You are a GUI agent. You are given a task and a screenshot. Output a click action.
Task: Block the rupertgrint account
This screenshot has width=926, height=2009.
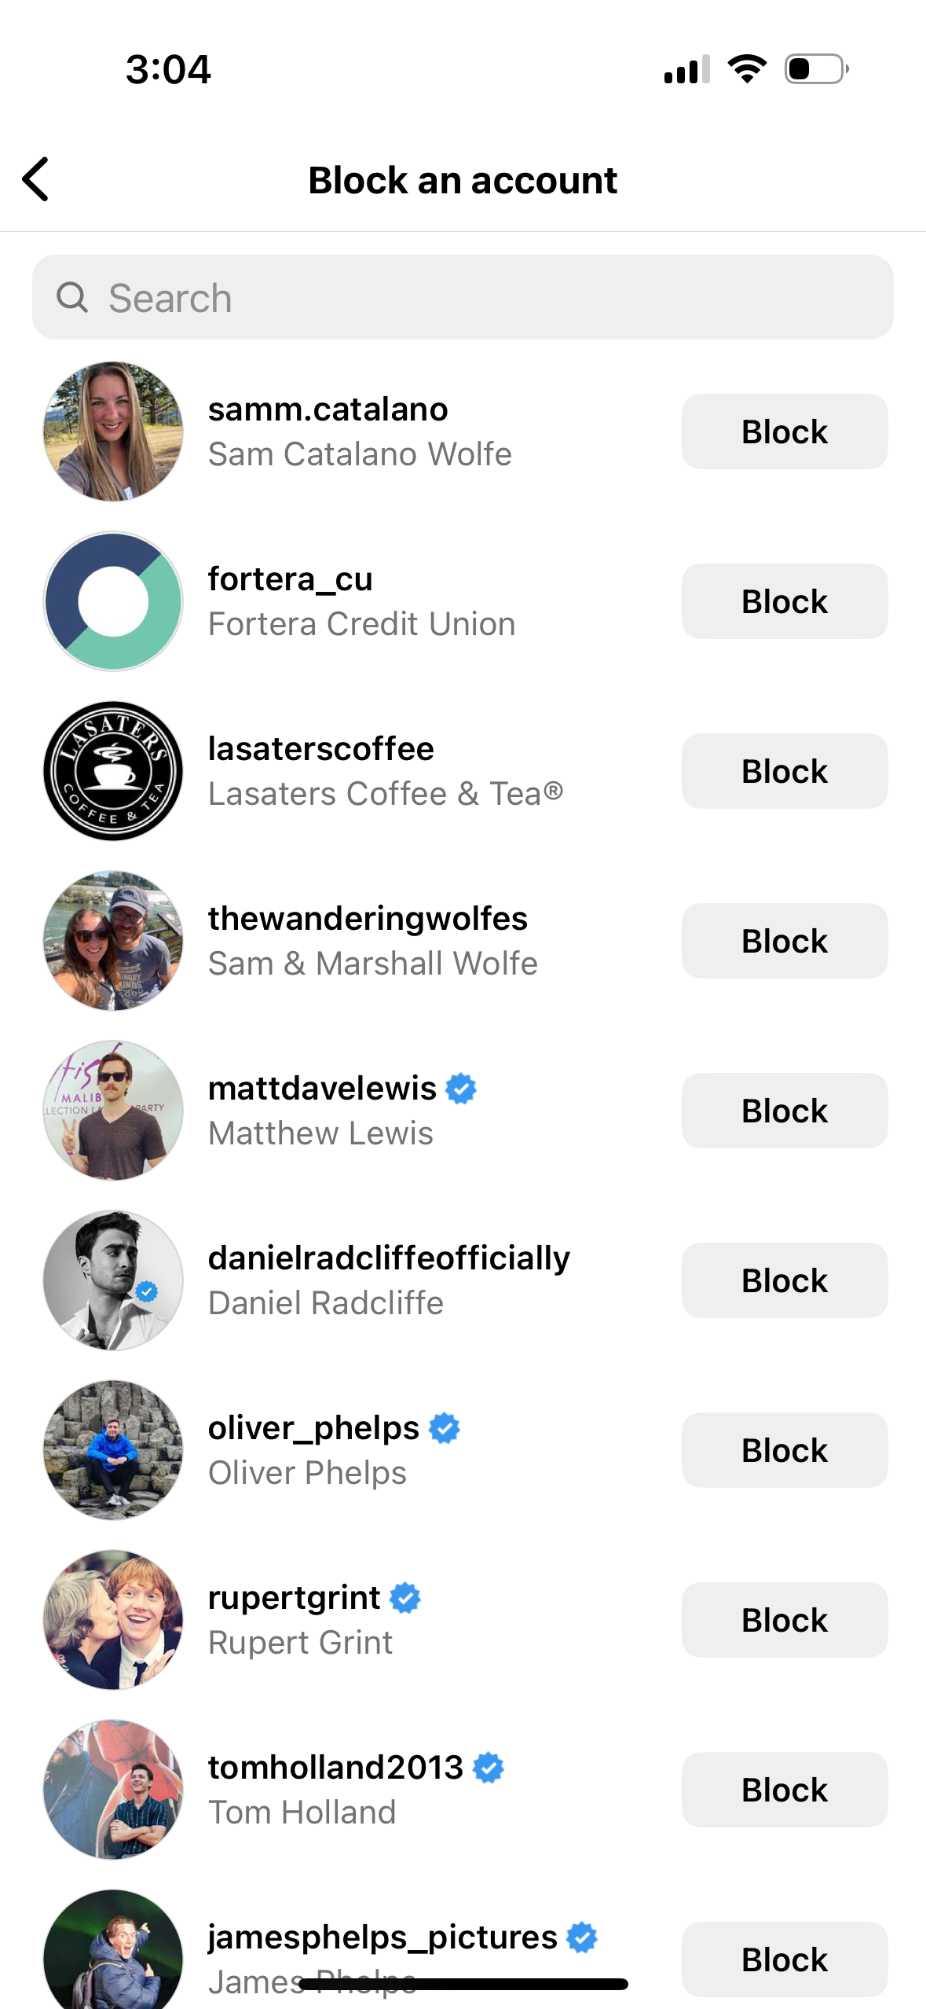[x=784, y=1620]
